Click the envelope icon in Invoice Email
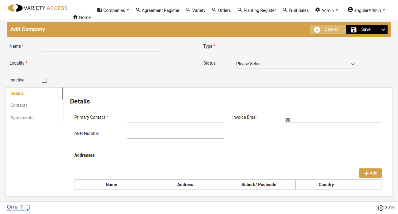 (x=288, y=120)
